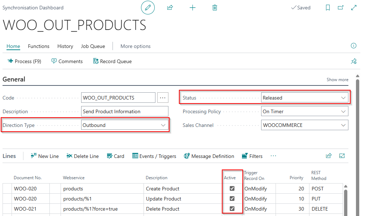Click the trash delete icon
This screenshot has width=365, height=216.
pyautogui.click(x=215, y=8)
